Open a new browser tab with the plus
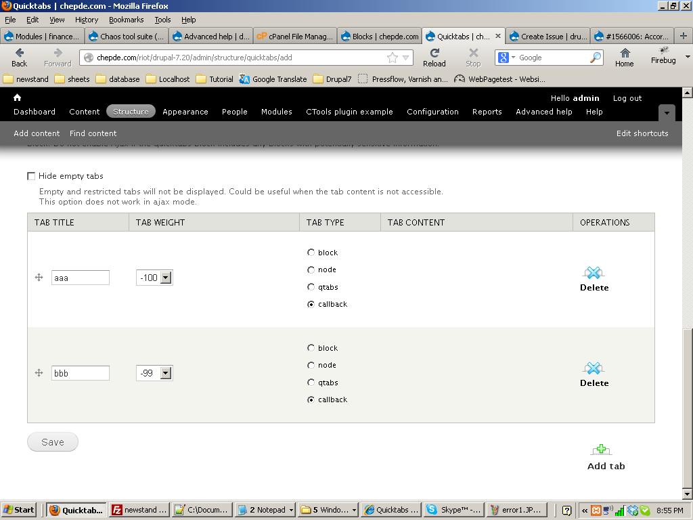 click(684, 37)
